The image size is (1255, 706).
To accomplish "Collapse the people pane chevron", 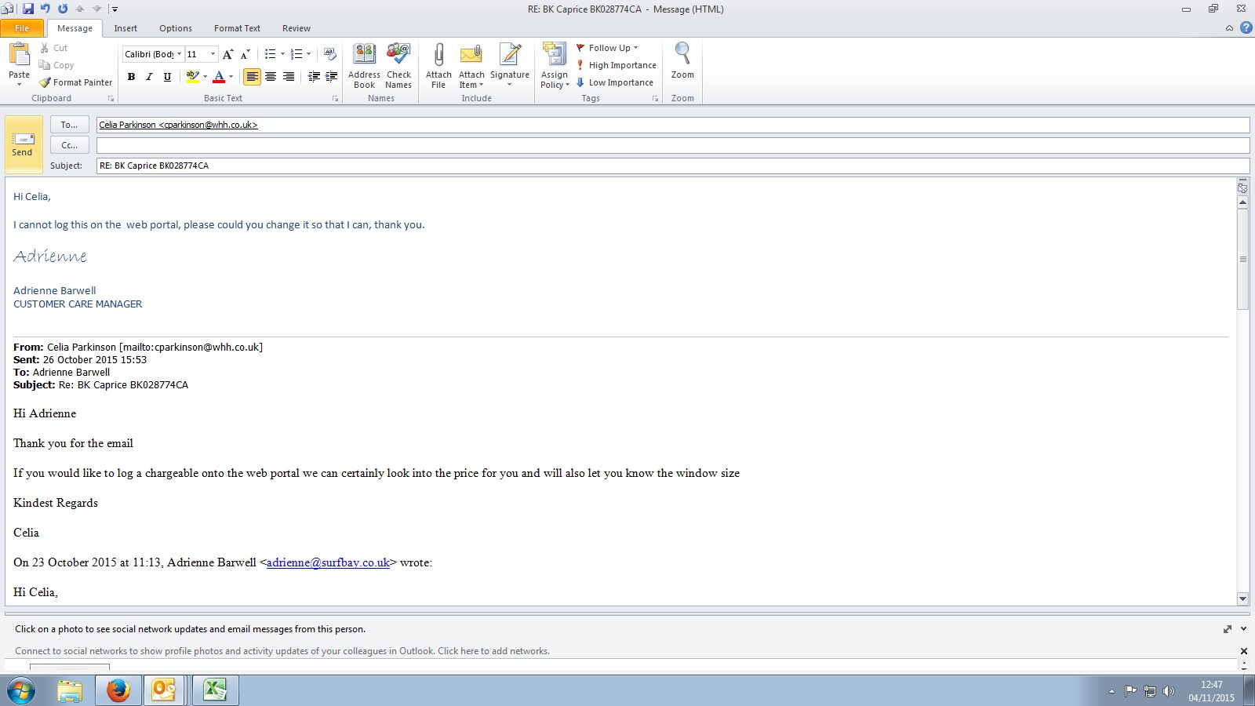I will 1243,629.
